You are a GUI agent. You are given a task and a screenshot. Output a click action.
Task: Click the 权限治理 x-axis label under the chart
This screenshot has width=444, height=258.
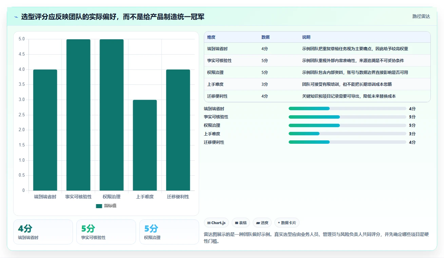pos(112,197)
